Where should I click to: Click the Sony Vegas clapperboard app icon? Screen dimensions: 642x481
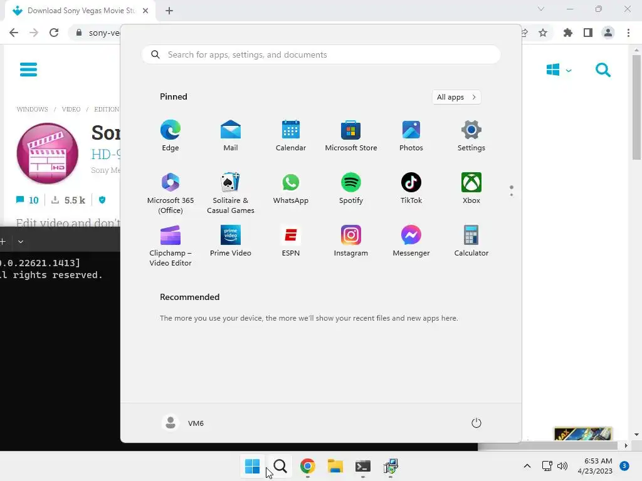48,153
